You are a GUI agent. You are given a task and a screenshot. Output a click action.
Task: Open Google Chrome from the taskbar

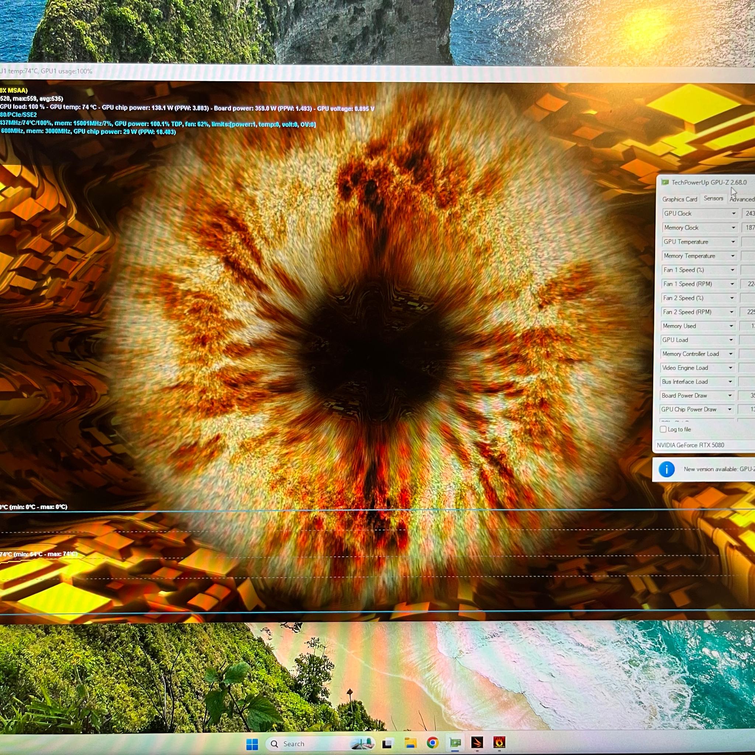(x=432, y=742)
